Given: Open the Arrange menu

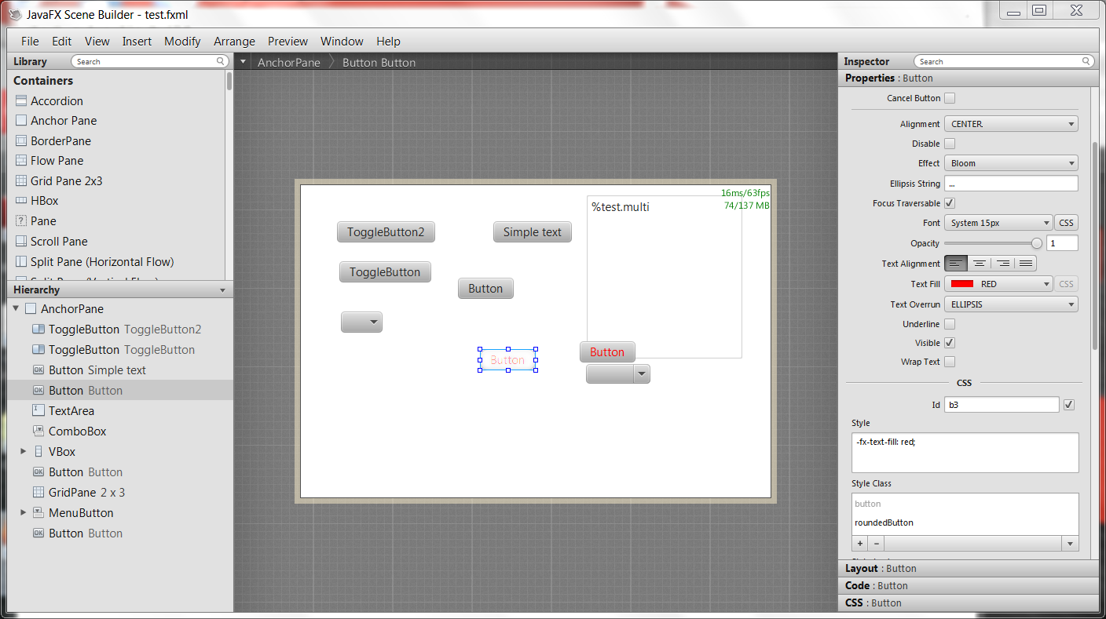Looking at the screenshot, I should pyautogui.click(x=234, y=42).
